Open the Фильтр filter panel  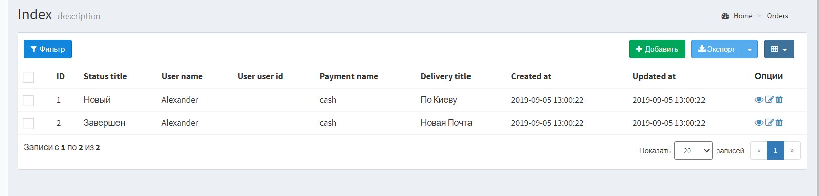coord(48,49)
